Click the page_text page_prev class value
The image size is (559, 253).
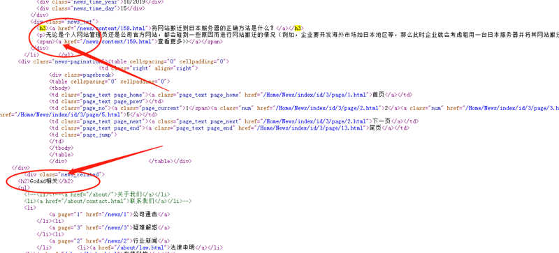tap(112, 102)
